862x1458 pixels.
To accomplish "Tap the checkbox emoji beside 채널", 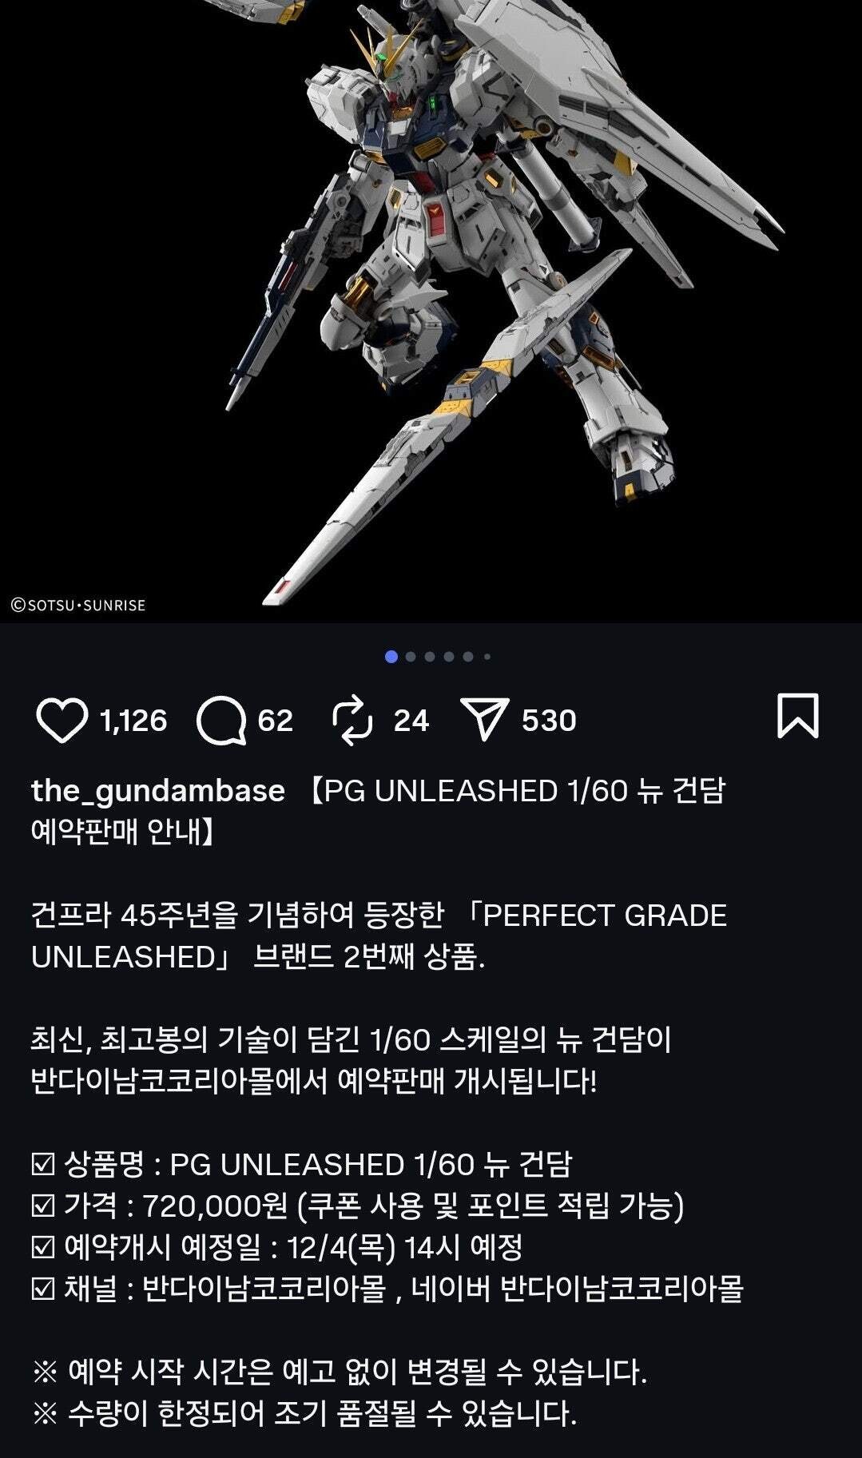I will pyautogui.click(x=43, y=1289).
